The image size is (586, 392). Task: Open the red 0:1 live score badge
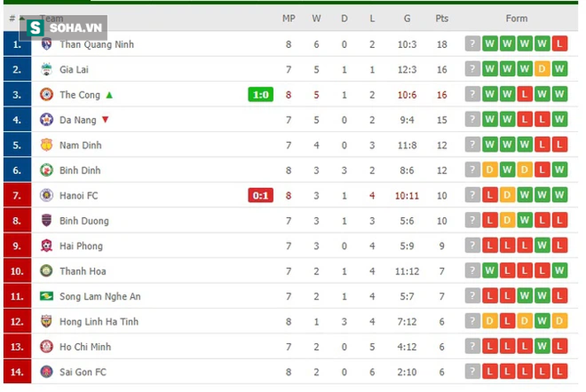click(261, 195)
